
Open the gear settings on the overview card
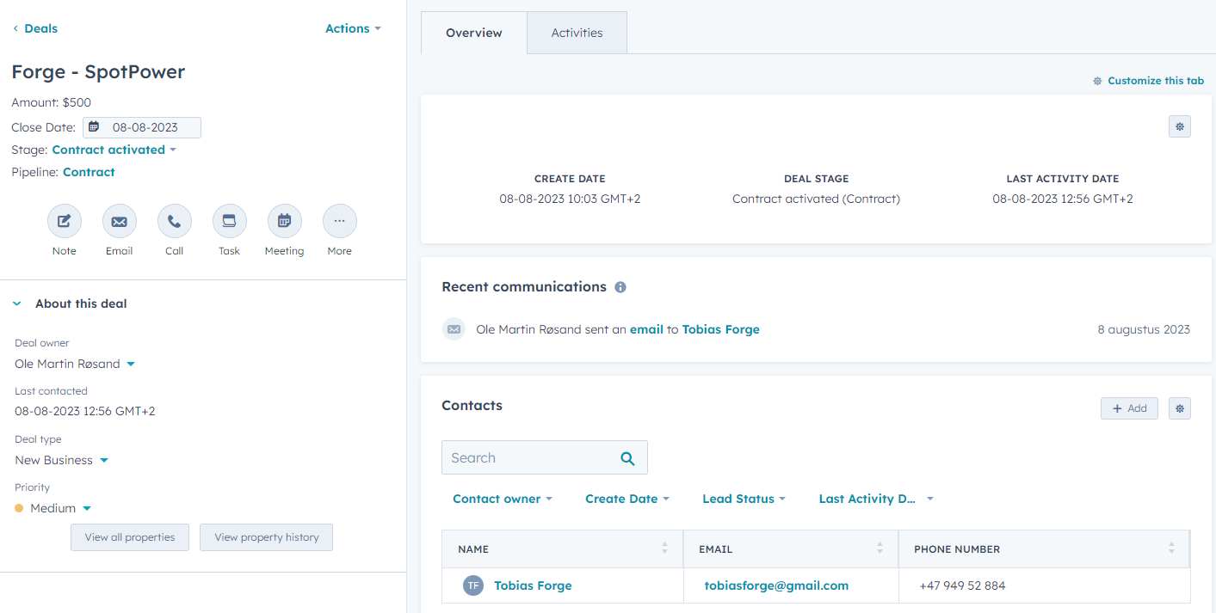click(x=1179, y=126)
